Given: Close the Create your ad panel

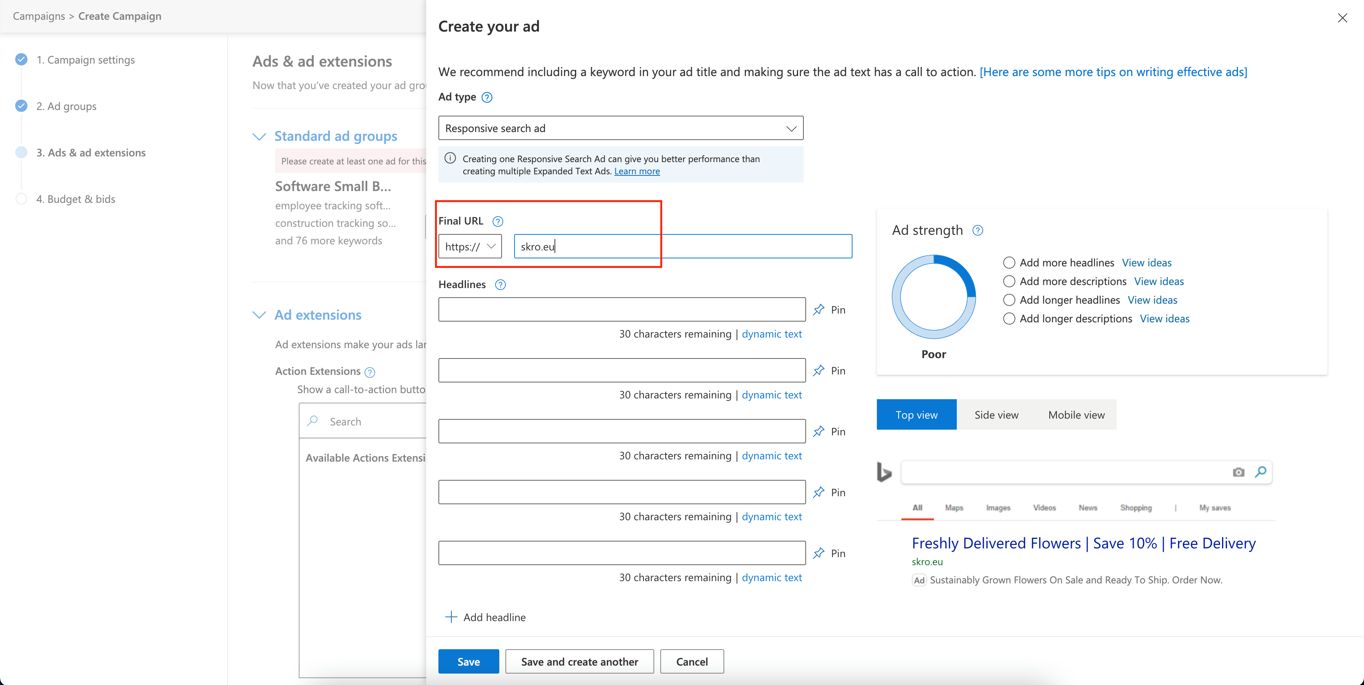Looking at the screenshot, I should (x=1342, y=18).
